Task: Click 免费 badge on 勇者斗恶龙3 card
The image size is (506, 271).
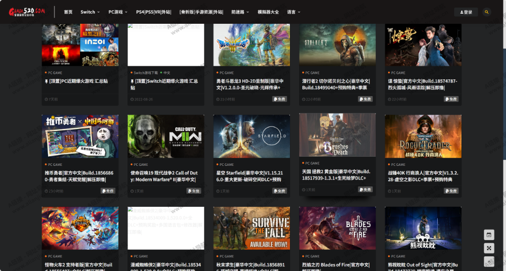Action: click(279, 99)
